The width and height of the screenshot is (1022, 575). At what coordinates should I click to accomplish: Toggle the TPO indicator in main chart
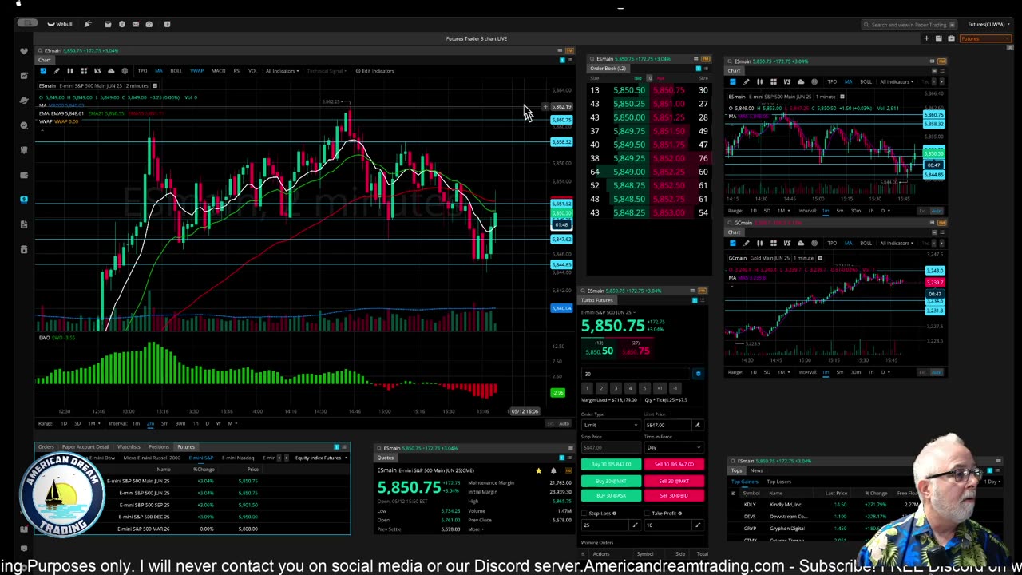click(142, 71)
